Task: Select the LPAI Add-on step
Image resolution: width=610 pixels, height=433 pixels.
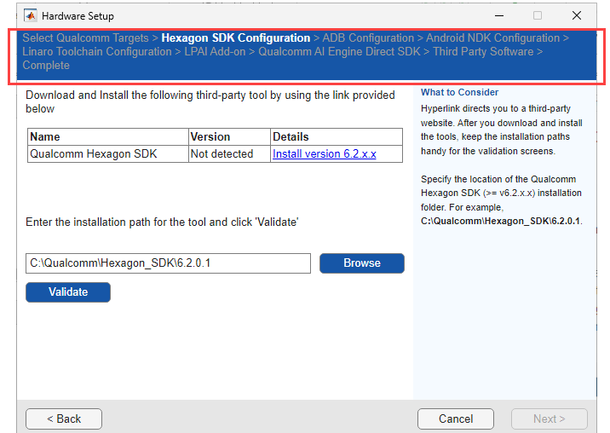Action: [x=215, y=52]
